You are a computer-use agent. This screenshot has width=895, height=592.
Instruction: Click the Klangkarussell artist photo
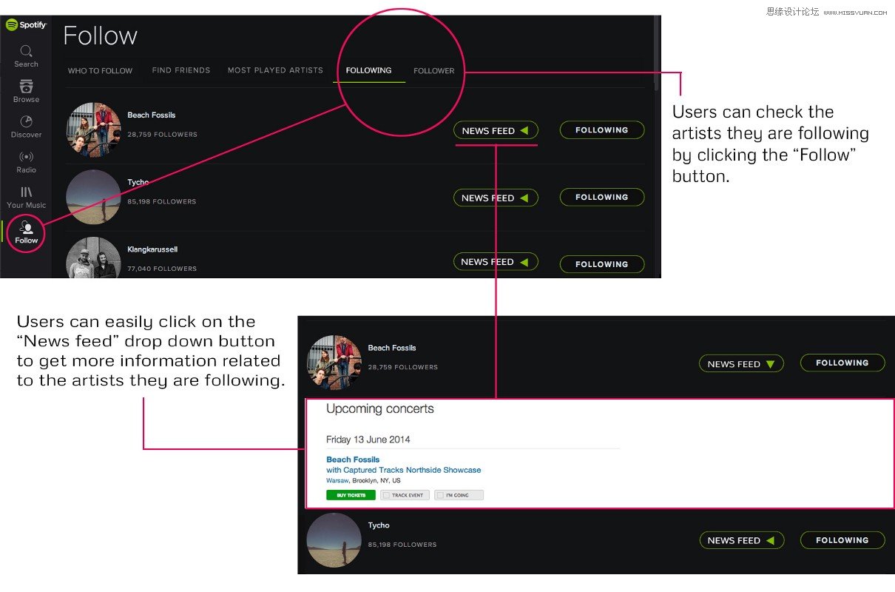click(94, 258)
